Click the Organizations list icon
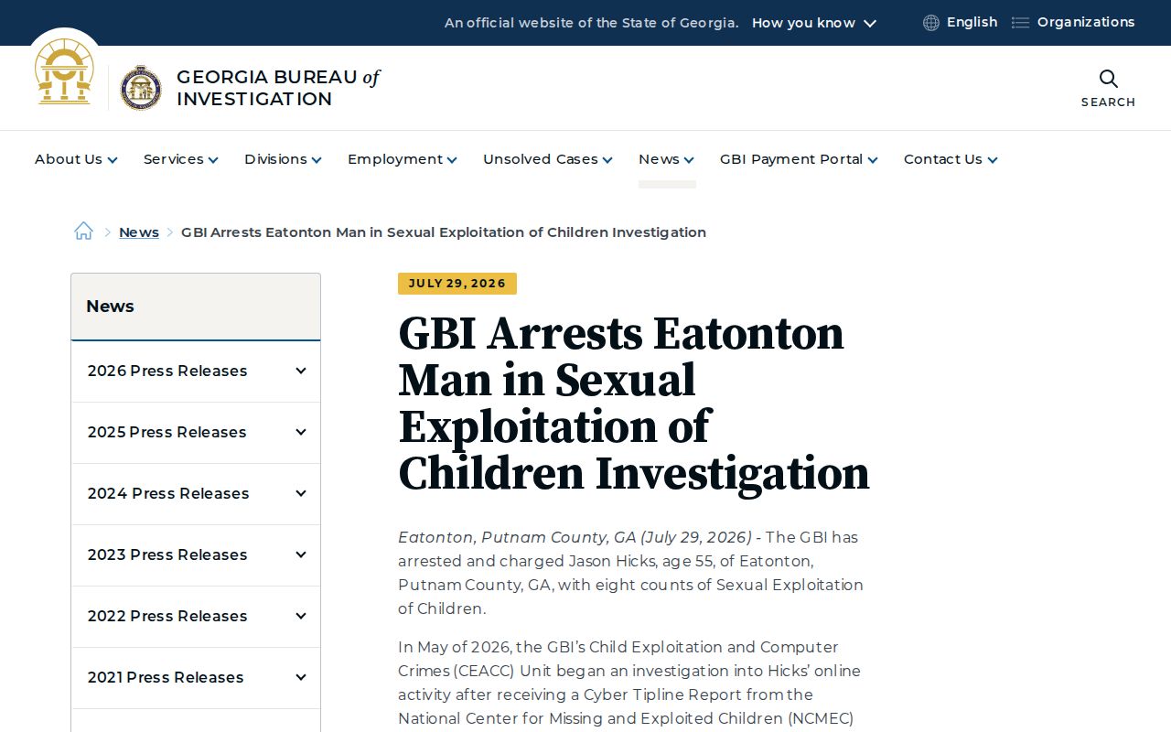 1020,23
